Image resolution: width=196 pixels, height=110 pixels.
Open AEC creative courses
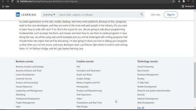[x=78, y=67]
